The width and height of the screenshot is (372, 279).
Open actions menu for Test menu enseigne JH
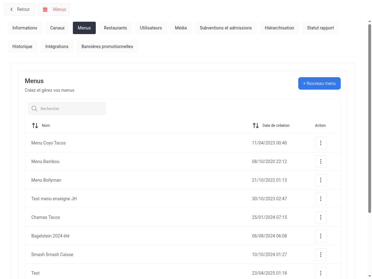pyautogui.click(x=321, y=199)
